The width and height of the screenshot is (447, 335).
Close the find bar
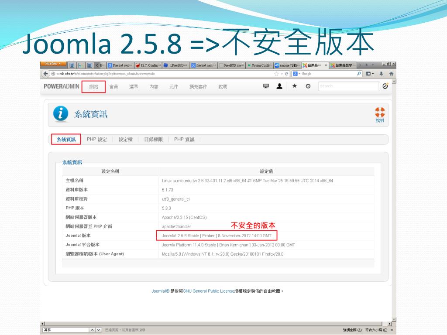point(392,330)
